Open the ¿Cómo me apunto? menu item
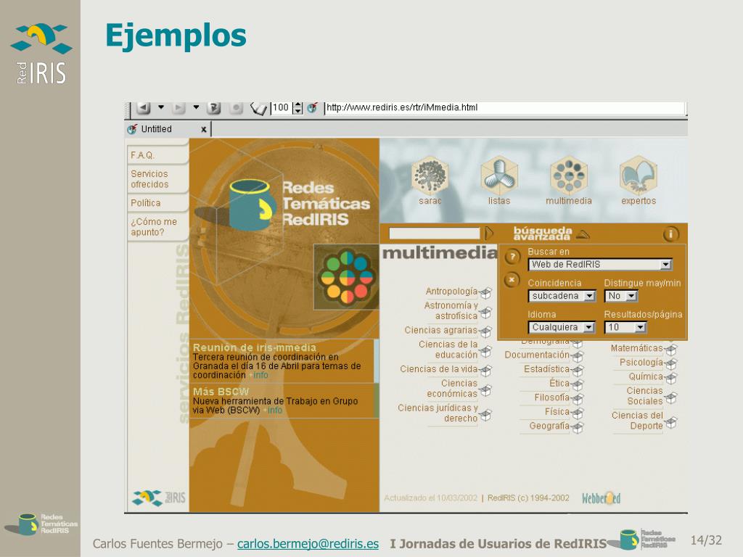The width and height of the screenshot is (743, 557). pos(154,227)
